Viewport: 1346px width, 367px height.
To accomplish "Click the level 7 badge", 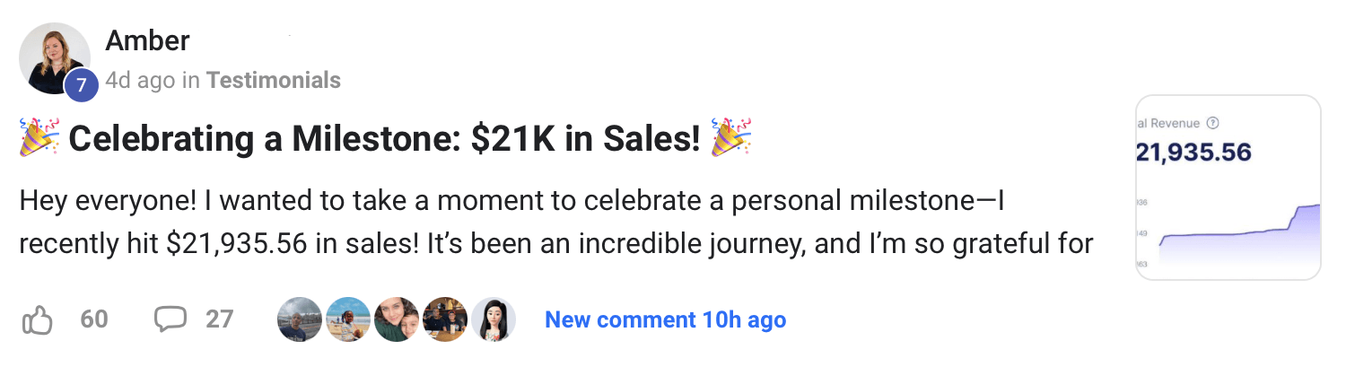I will pyautogui.click(x=81, y=85).
